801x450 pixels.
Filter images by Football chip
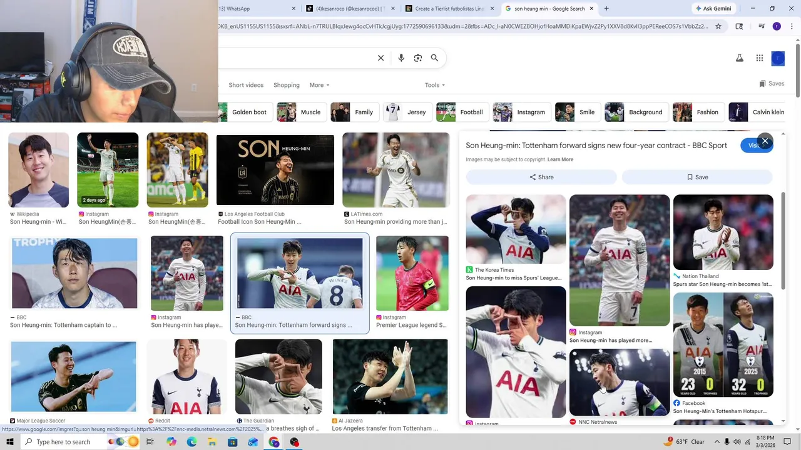pos(462,112)
